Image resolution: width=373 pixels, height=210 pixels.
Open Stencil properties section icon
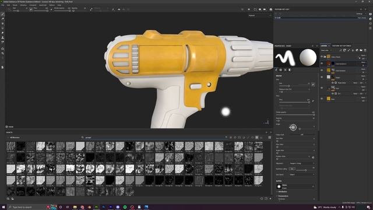(285, 70)
